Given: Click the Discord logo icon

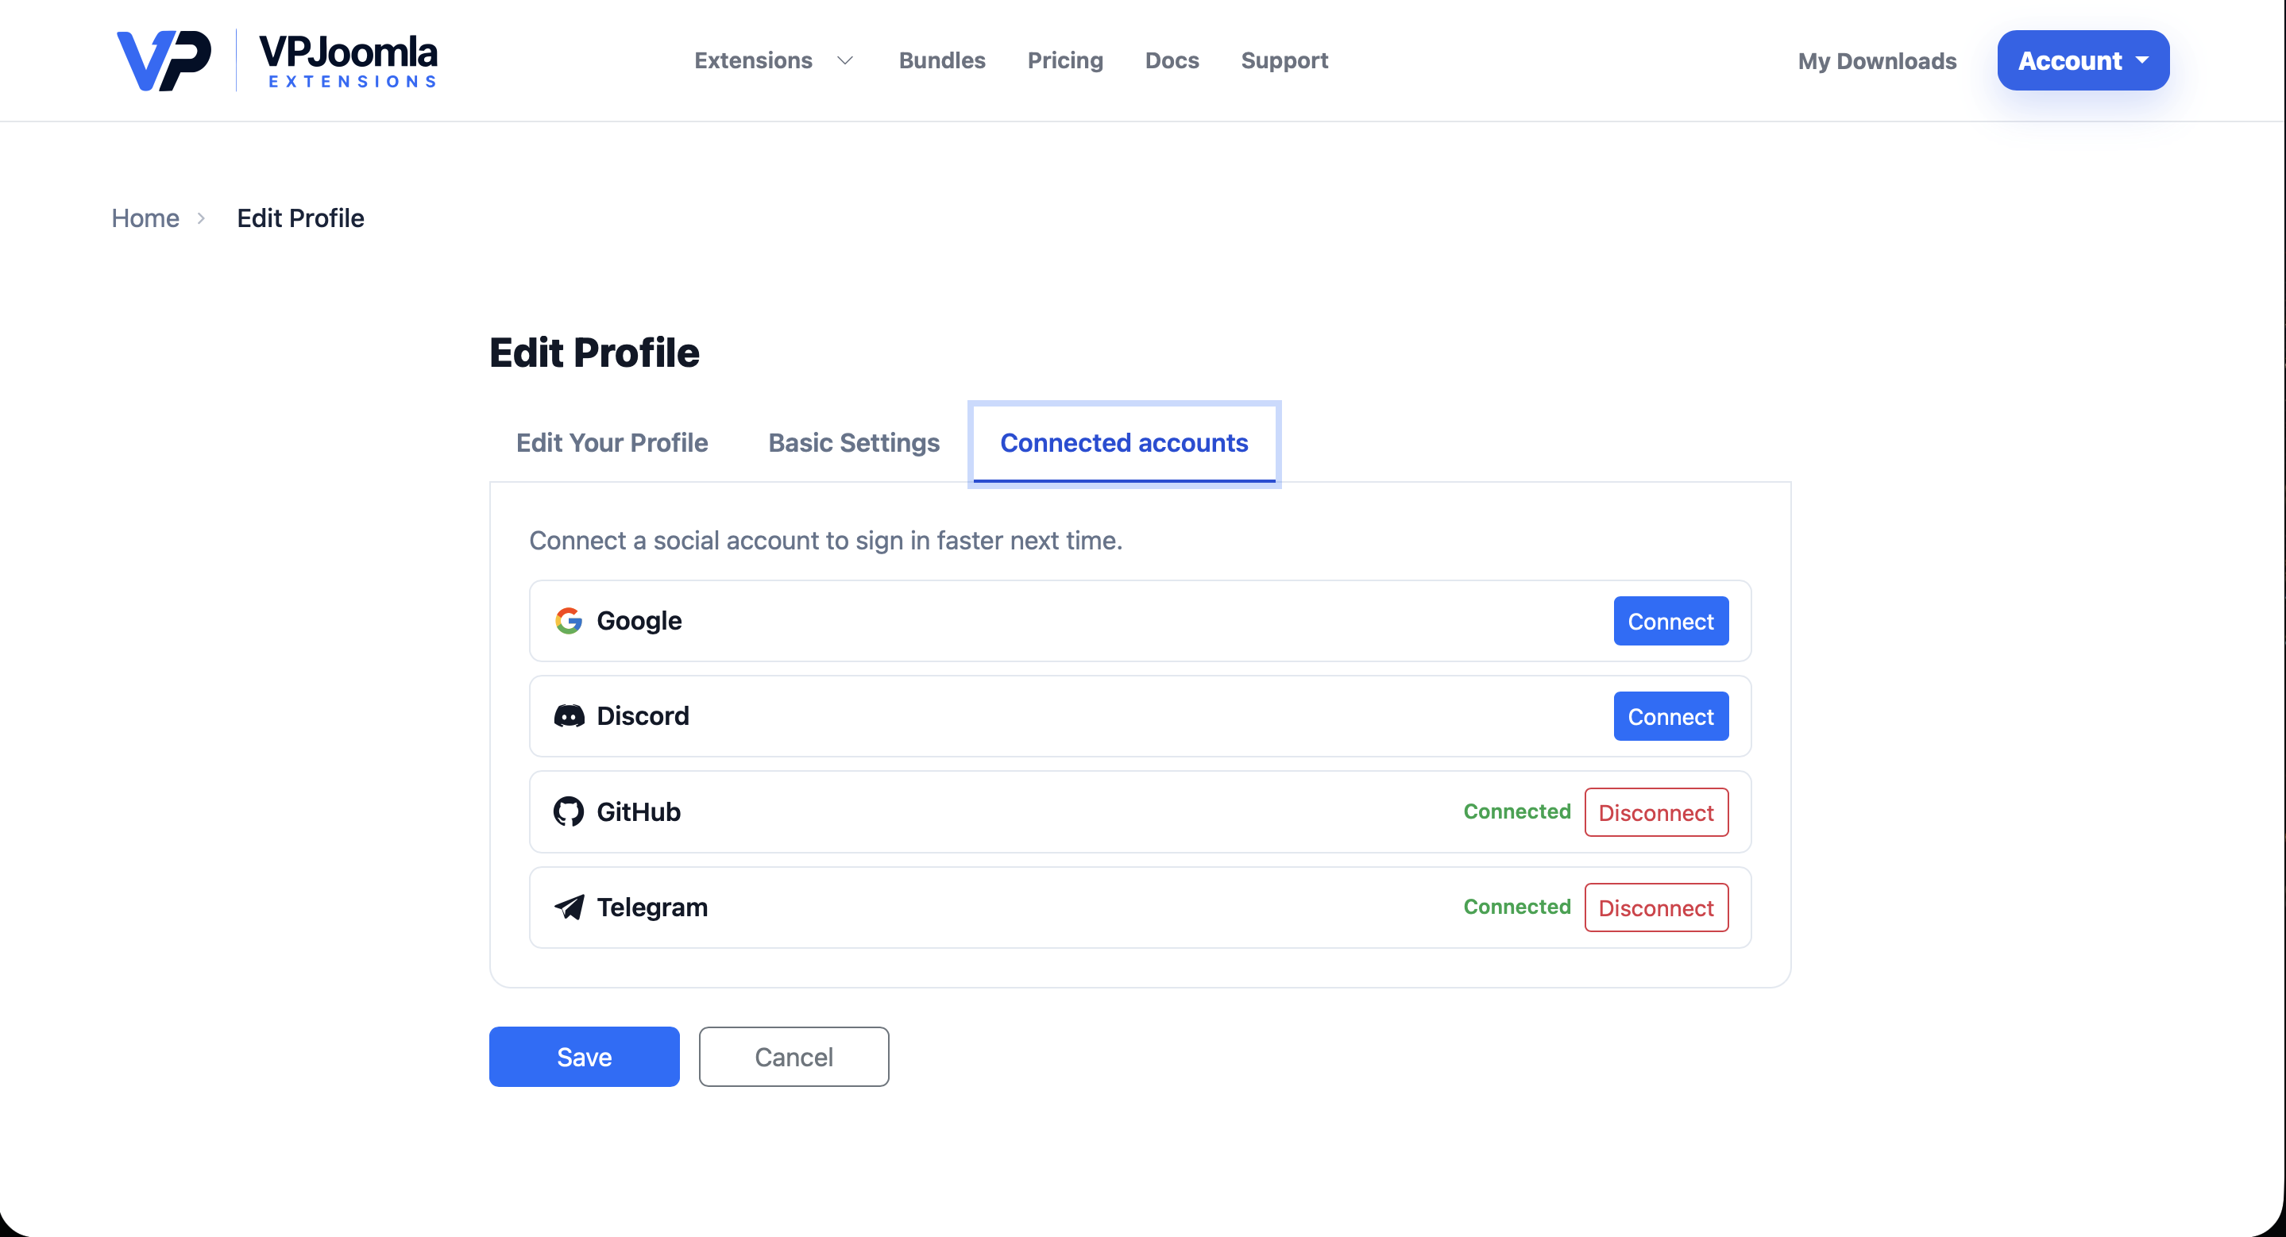Looking at the screenshot, I should point(569,716).
